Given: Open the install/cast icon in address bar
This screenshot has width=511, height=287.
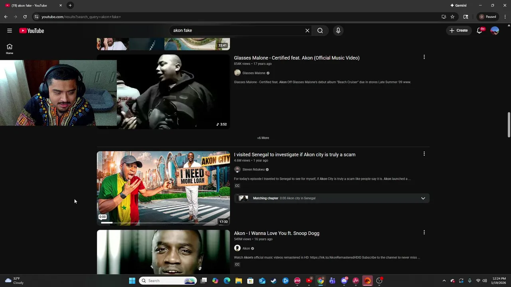Looking at the screenshot, I should pyautogui.click(x=444, y=17).
